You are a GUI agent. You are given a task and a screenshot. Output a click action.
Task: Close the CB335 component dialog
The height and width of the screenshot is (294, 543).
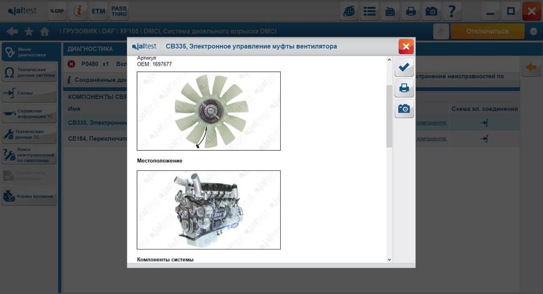click(406, 46)
